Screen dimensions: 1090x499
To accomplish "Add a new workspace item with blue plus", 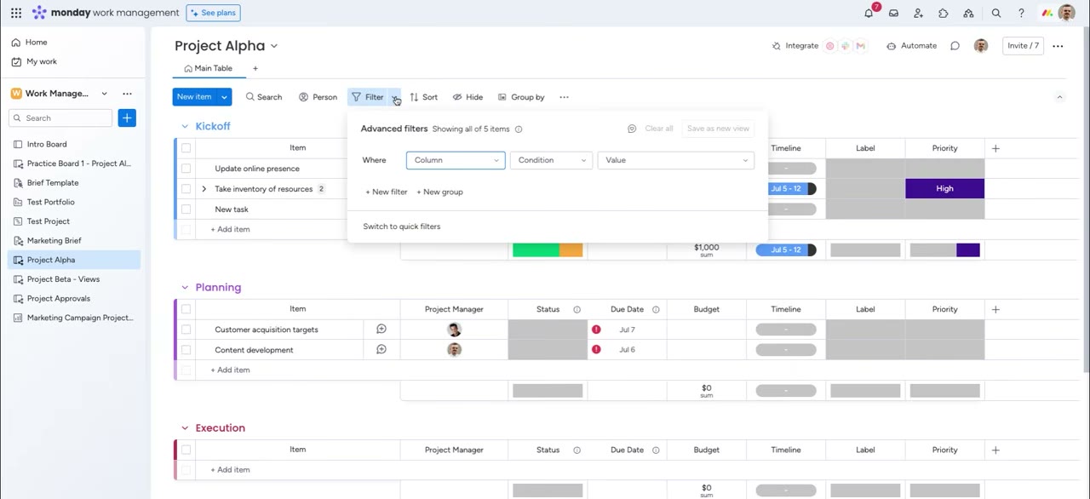I will coord(127,118).
